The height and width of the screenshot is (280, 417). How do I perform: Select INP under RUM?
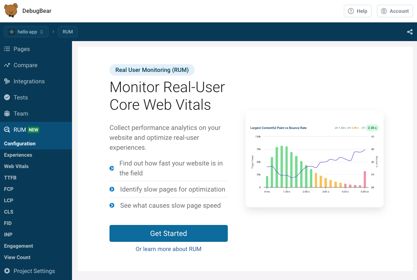[36, 235]
